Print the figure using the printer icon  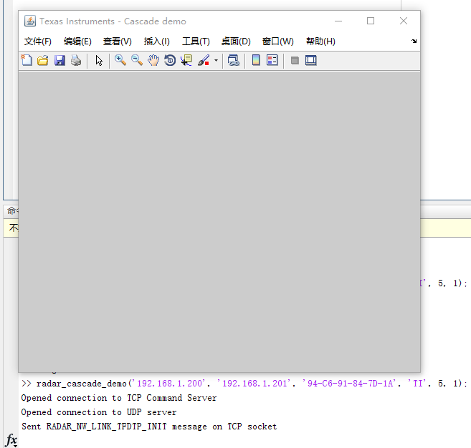(76, 61)
